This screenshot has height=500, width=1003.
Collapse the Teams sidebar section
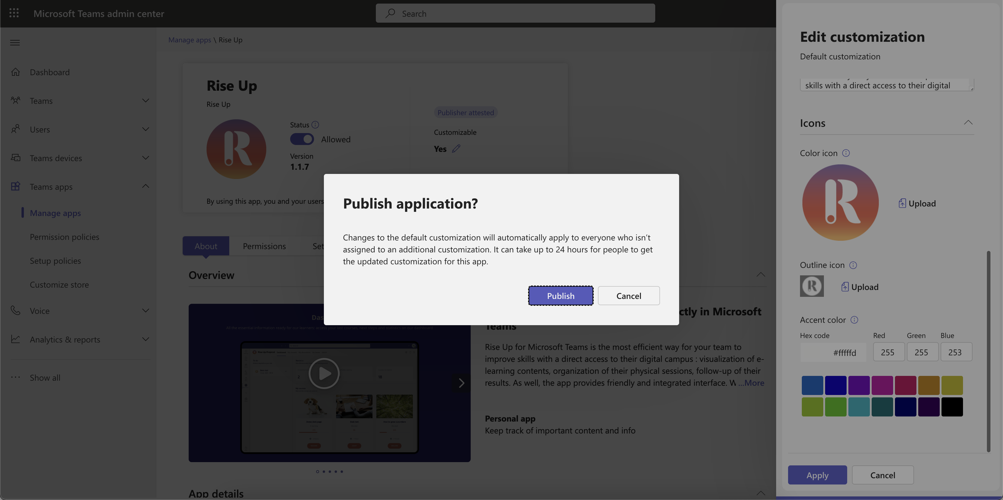[x=146, y=101]
